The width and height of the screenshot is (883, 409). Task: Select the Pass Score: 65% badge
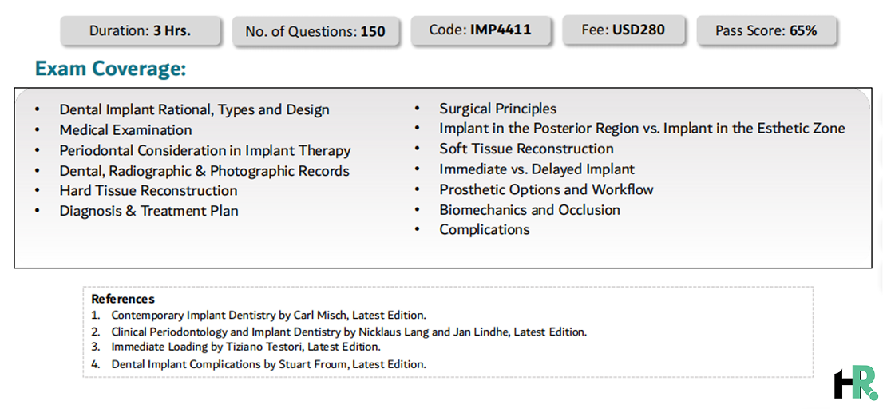click(x=766, y=31)
